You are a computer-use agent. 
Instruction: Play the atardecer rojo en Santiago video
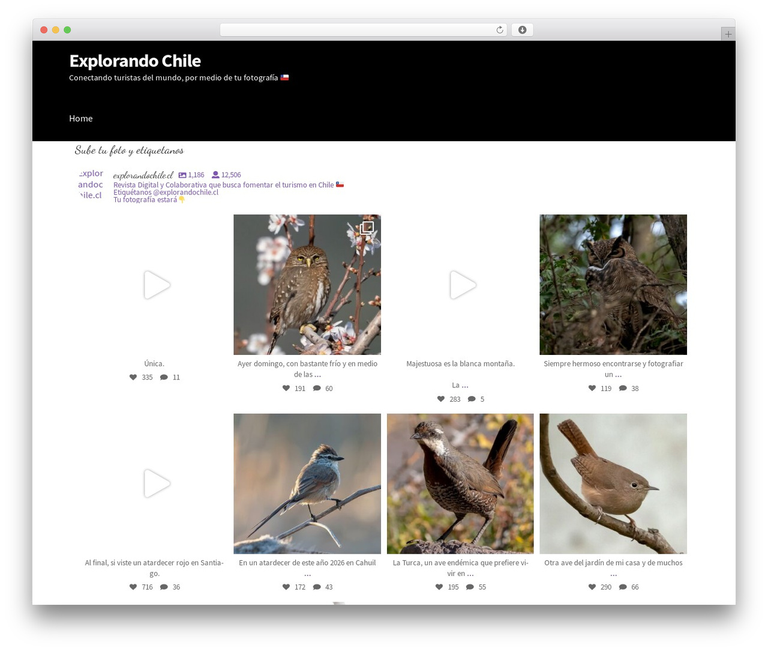pyautogui.click(x=157, y=483)
